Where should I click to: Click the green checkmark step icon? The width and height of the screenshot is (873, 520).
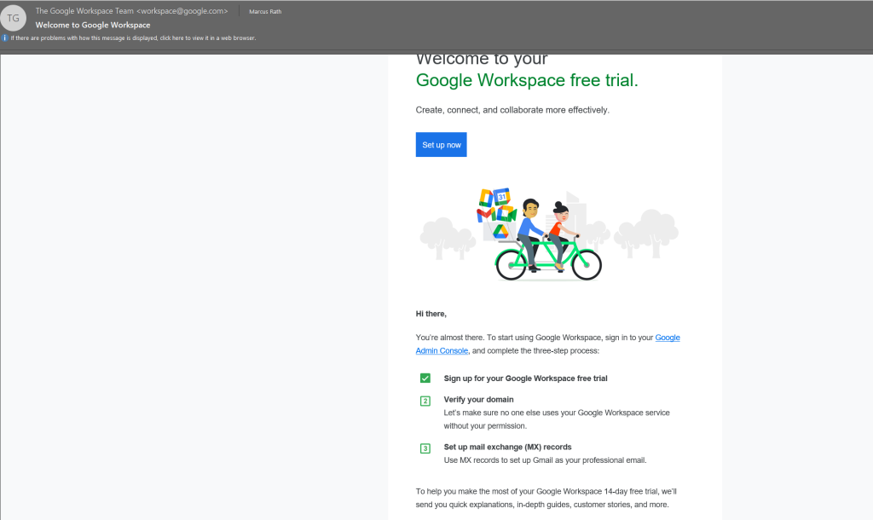click(x=425, y=378)
